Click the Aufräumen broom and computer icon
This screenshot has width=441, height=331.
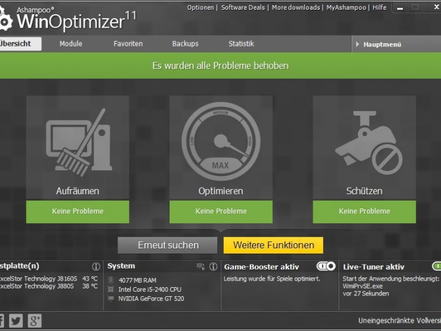pyautogui.click(x=79, y=142)
